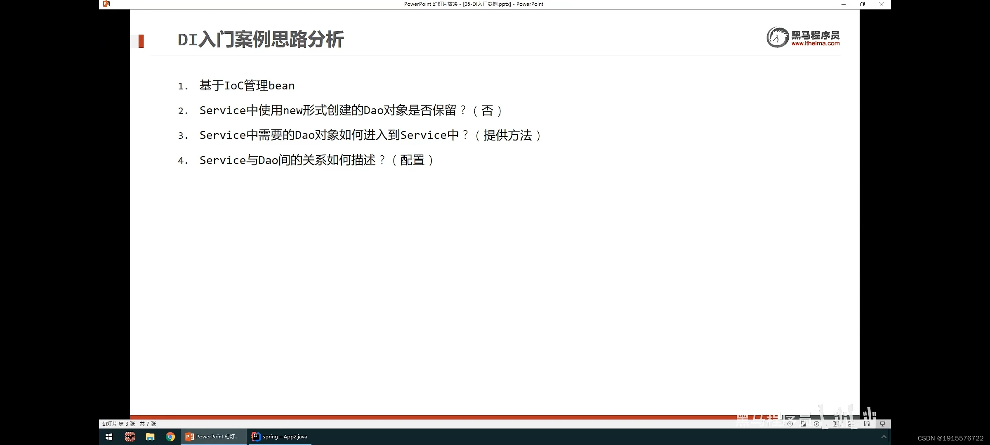Click the slide title DI入门案例思路分析
This screenshot has width=990, height=445.
pos(260,40)
